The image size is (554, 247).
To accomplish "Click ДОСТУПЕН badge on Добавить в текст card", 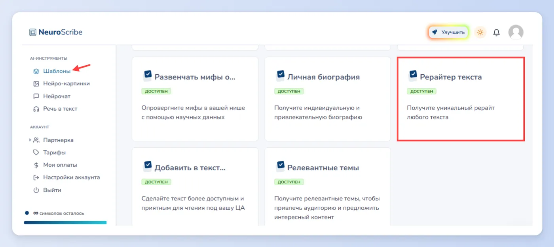I will [x=156, y=182].
